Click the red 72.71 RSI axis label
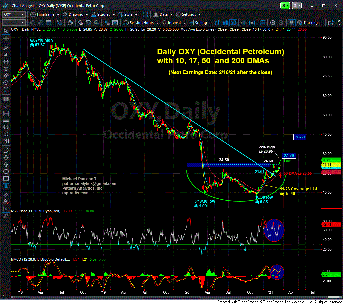 pos(331,224)
